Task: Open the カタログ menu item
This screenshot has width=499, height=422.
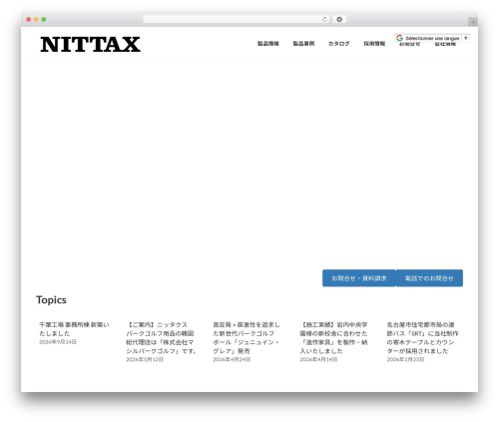Action: [338, 44]
